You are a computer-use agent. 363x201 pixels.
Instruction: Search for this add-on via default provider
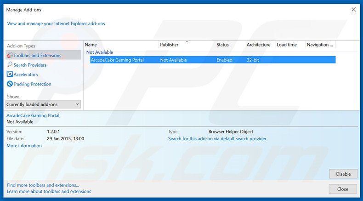pyautogui.click(x=217, y=138)
